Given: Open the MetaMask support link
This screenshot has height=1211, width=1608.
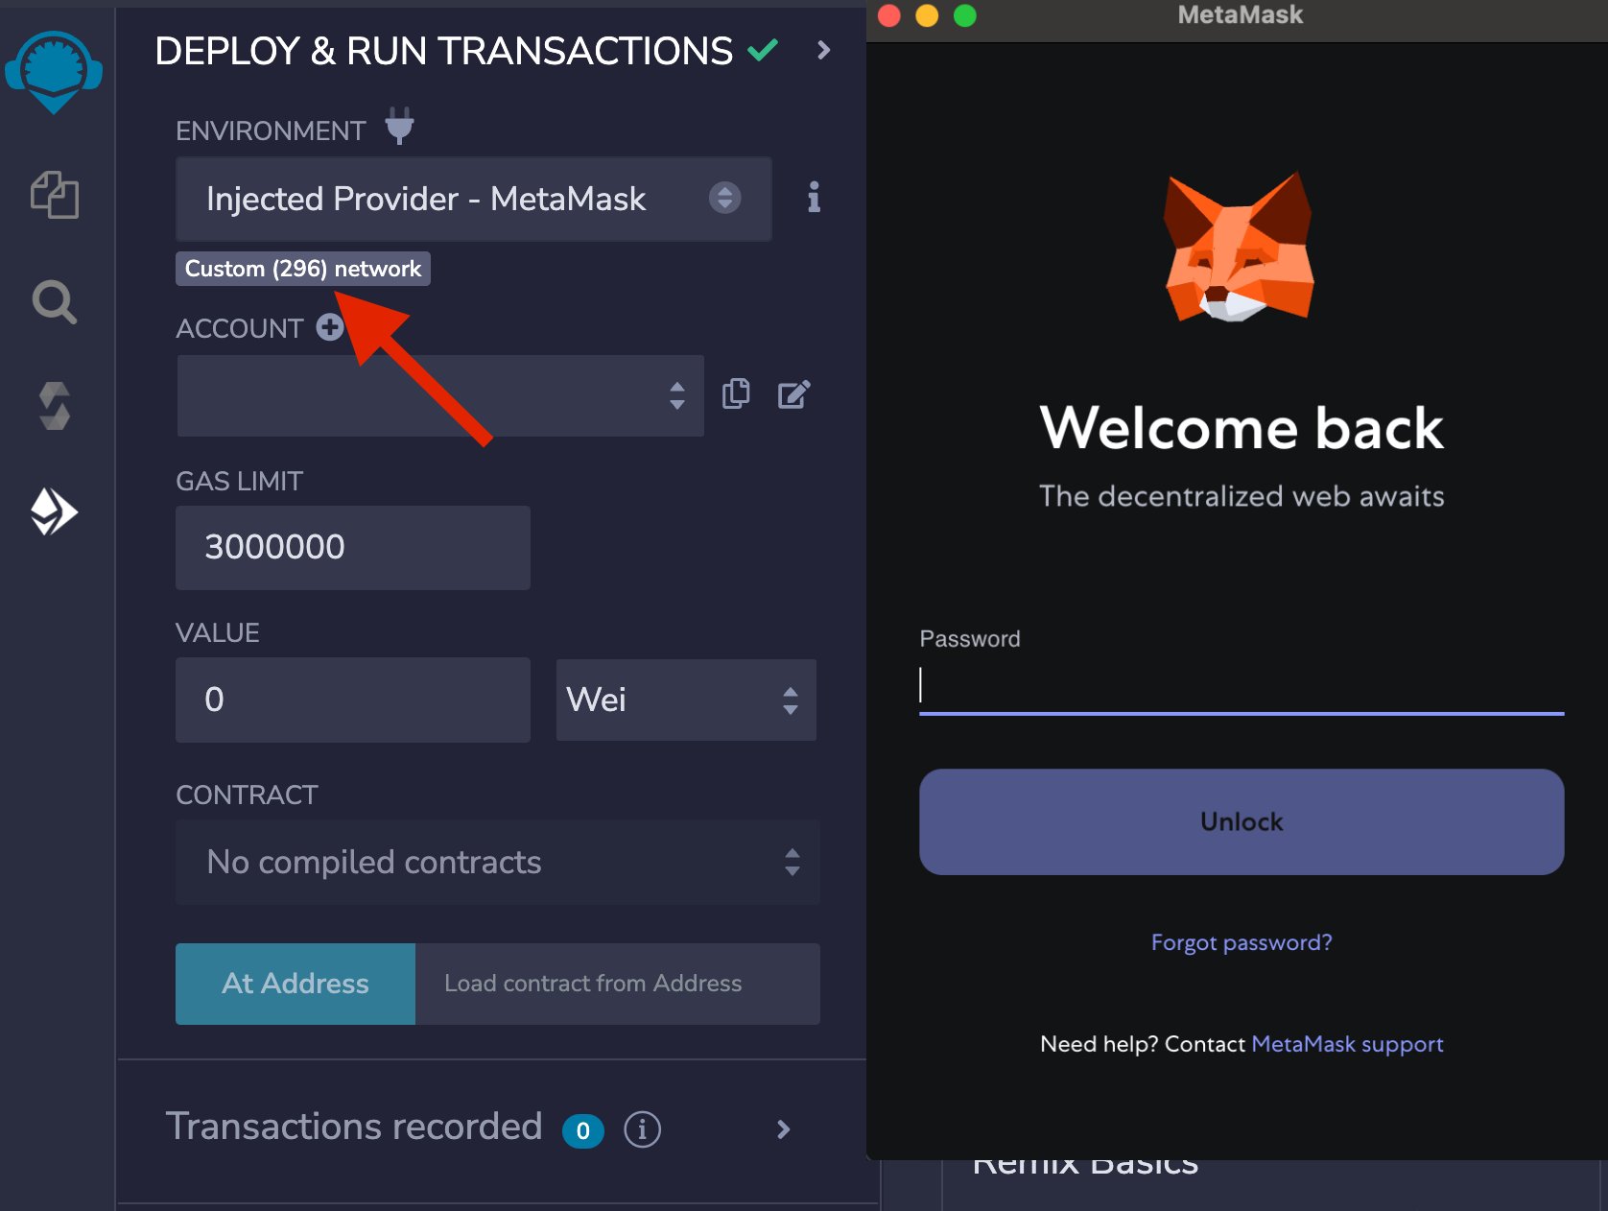Looking at the screenshot, I should point(1347,1044).
